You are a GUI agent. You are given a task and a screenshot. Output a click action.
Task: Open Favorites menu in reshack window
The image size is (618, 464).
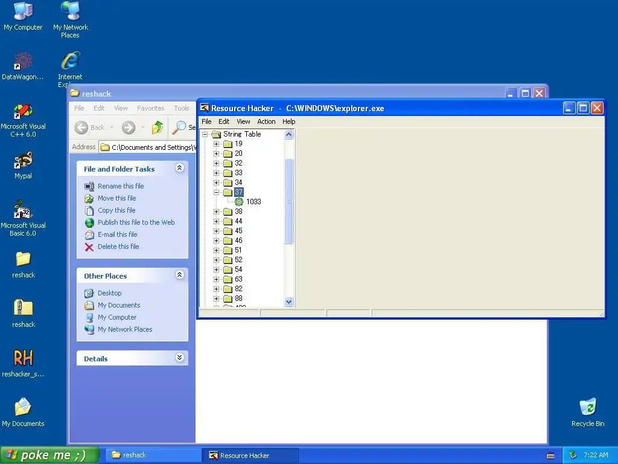click(150, 108)
